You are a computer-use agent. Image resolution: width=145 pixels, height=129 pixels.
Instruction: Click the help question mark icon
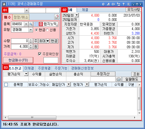124,4
